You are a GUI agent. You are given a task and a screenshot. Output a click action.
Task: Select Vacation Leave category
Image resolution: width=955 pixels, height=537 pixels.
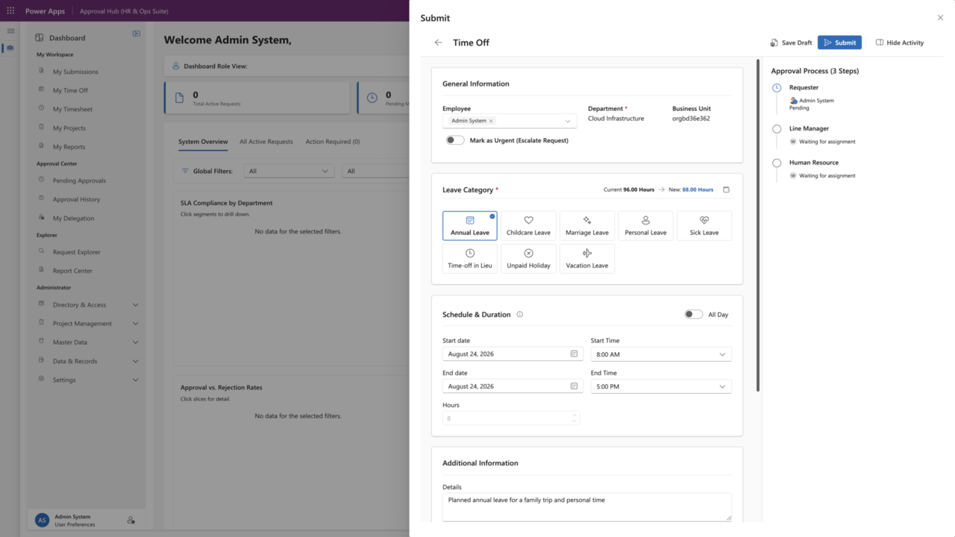[587, 259]
